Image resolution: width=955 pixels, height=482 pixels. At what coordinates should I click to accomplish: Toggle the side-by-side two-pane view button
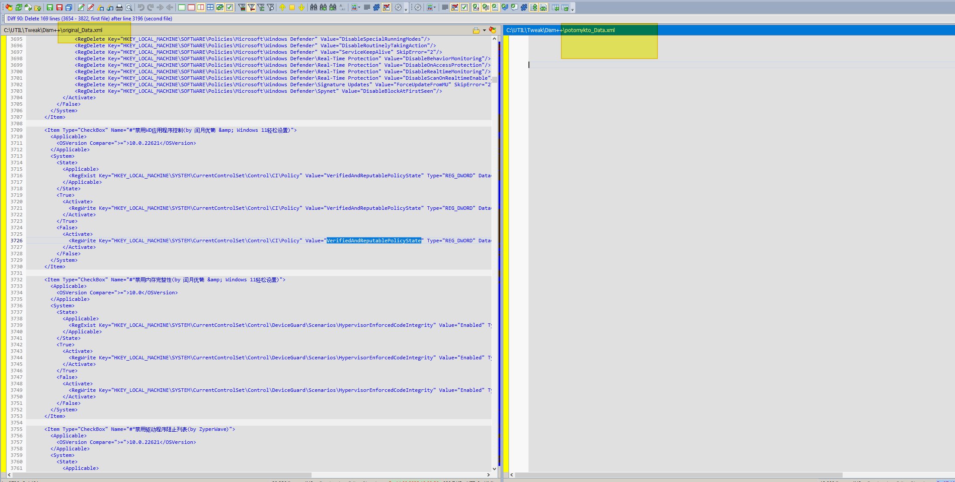(201, 7)
